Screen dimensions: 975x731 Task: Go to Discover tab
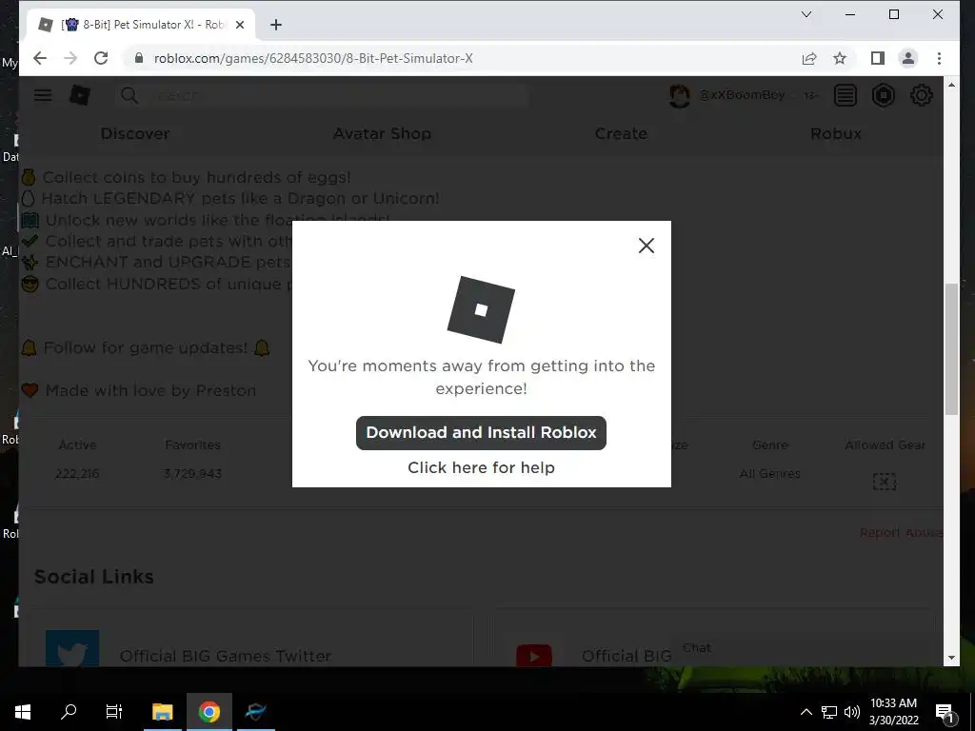click(x=135, y=133)
